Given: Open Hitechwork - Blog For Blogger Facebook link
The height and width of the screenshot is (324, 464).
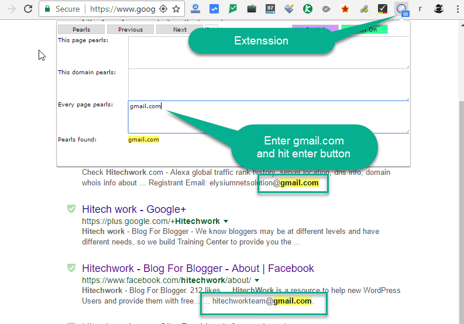Looking at the screenshot, I should (198, 268).
